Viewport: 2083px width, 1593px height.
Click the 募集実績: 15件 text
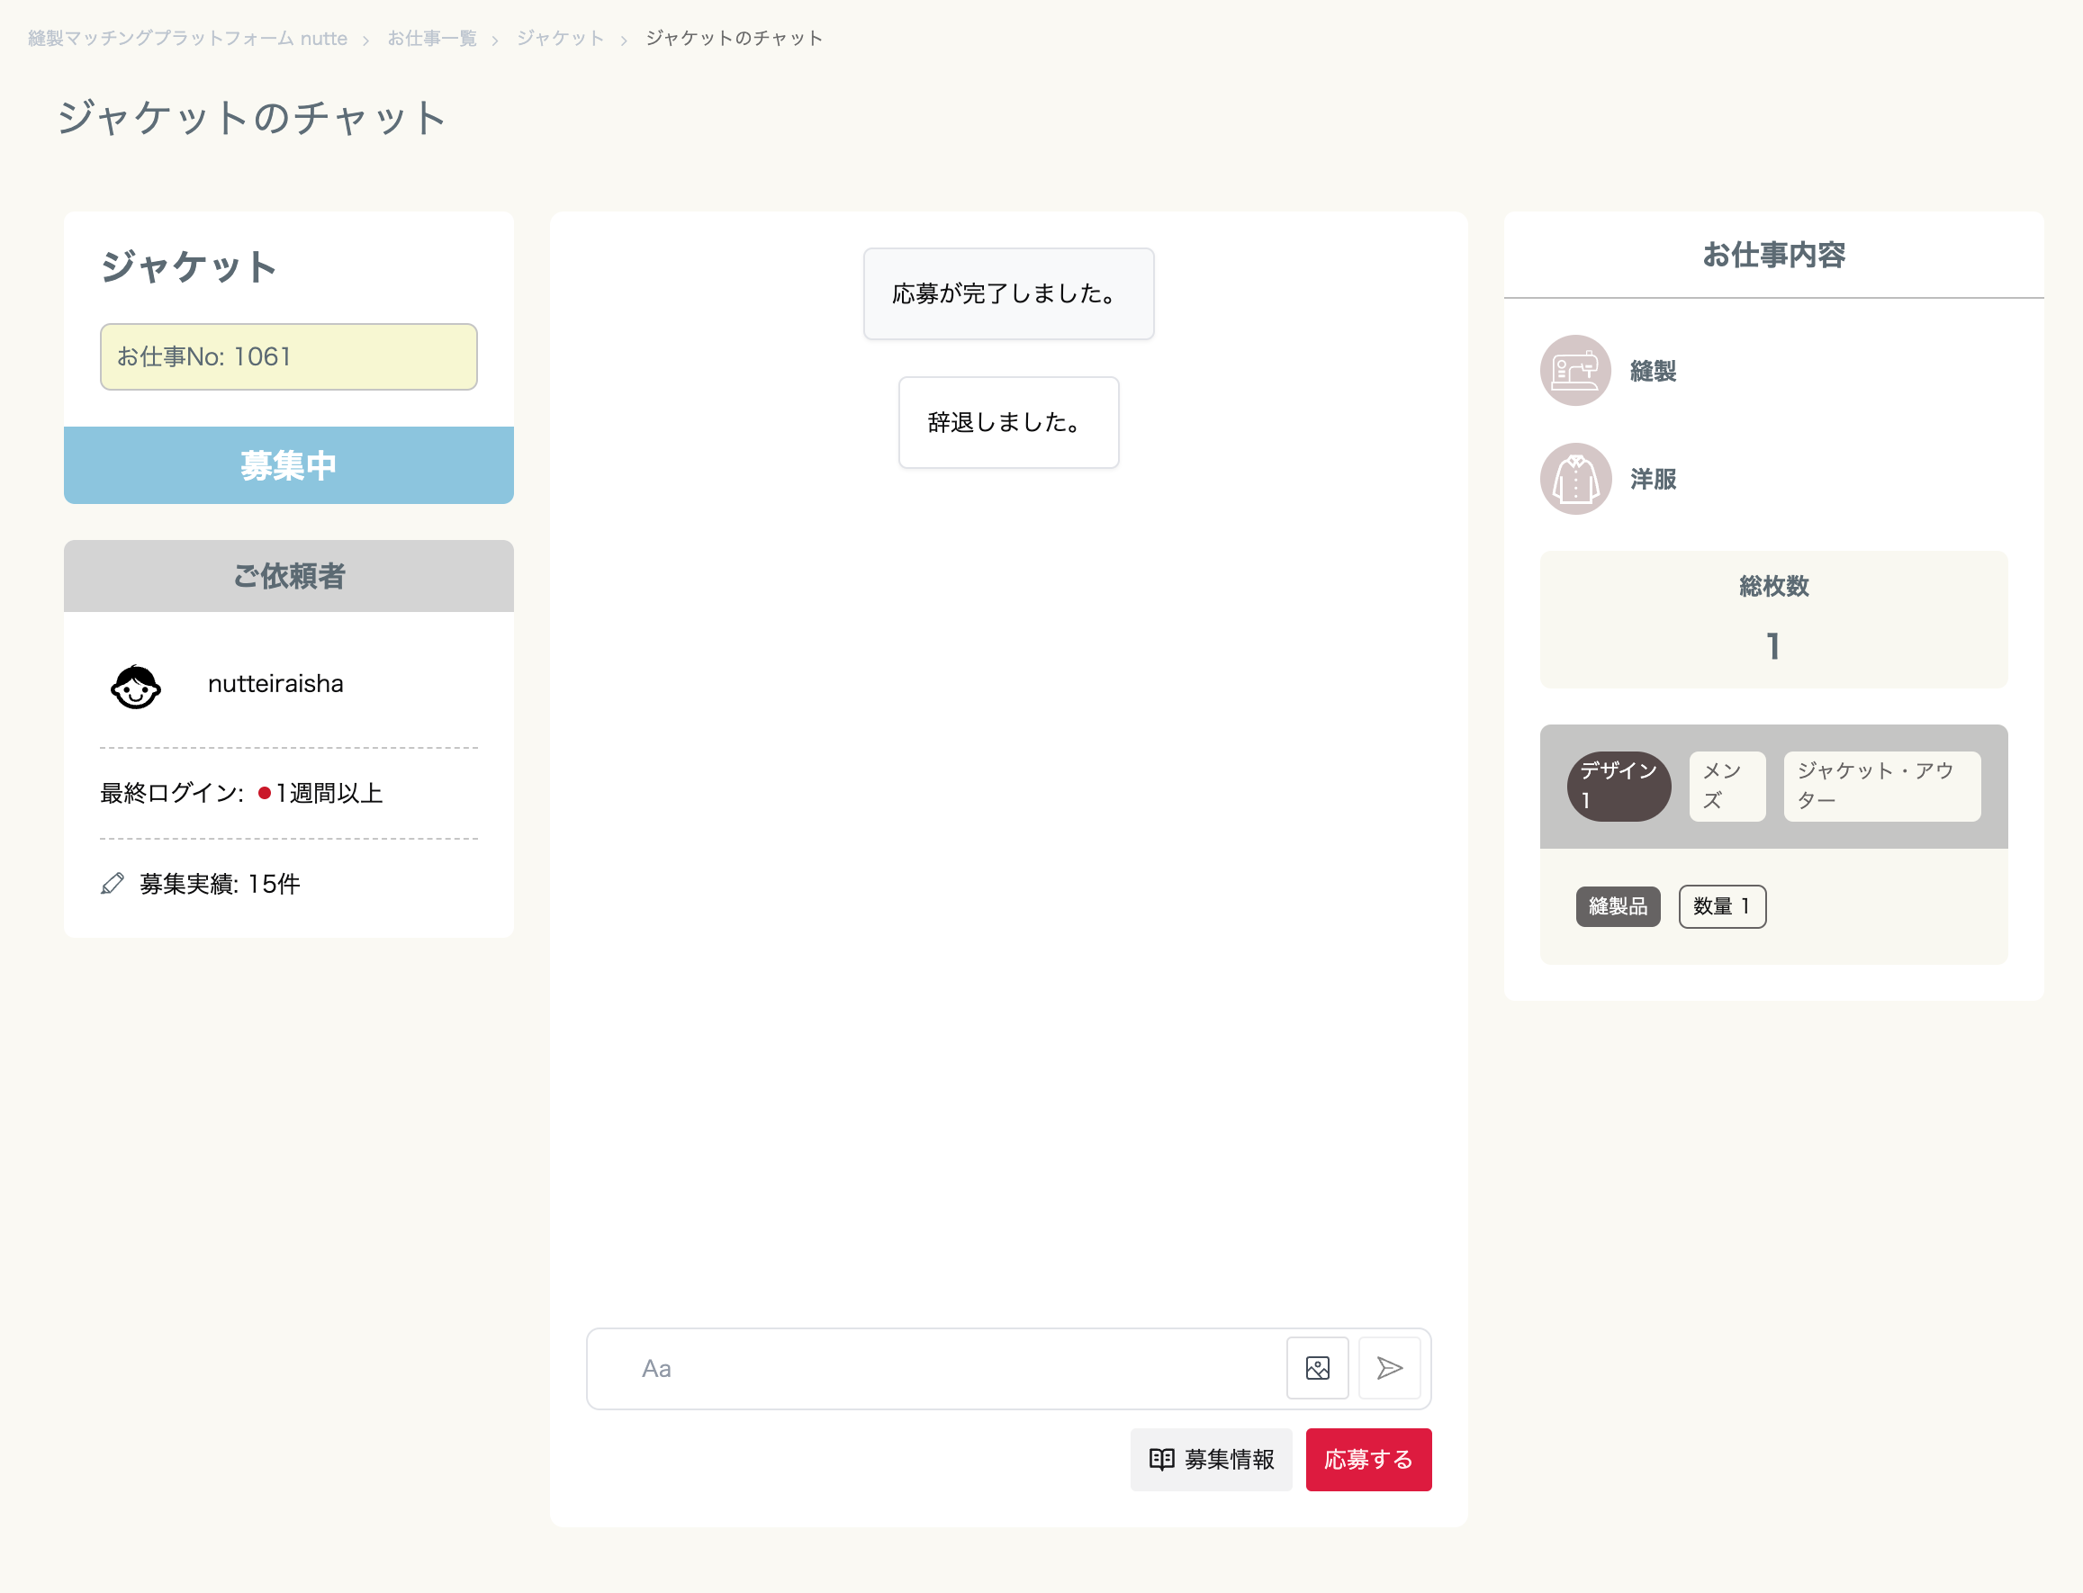[x=220, y=884]
